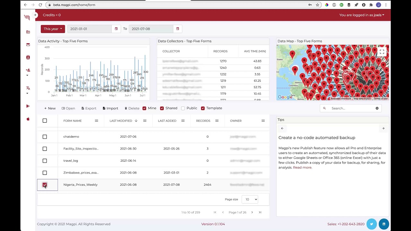Click New to create a form

50,108
